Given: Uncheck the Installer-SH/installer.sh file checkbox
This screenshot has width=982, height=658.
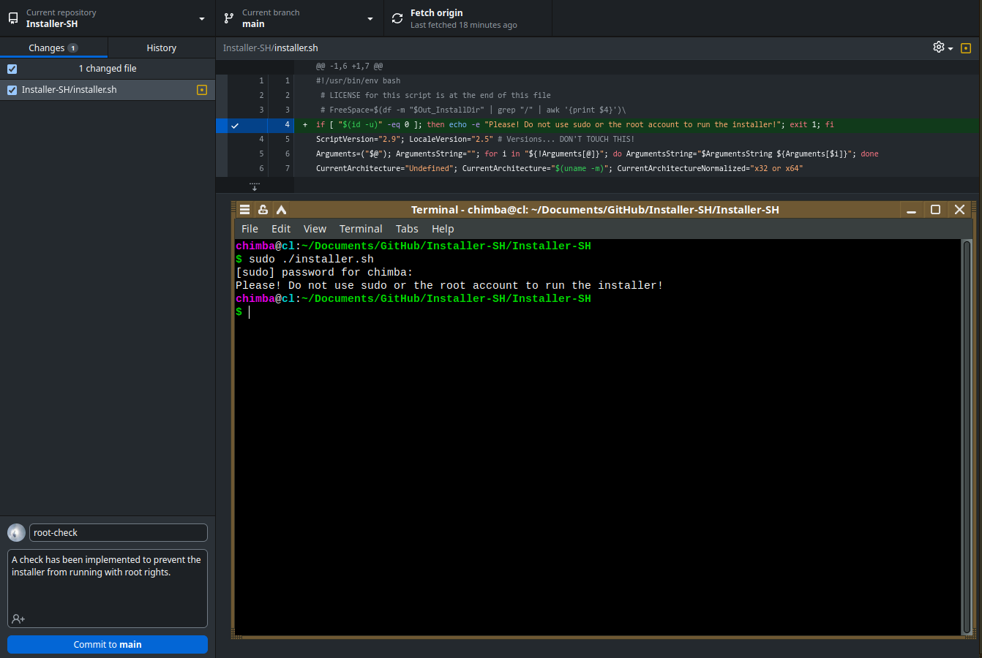Looking at the screenshot, I should click(x=12, y=90).
